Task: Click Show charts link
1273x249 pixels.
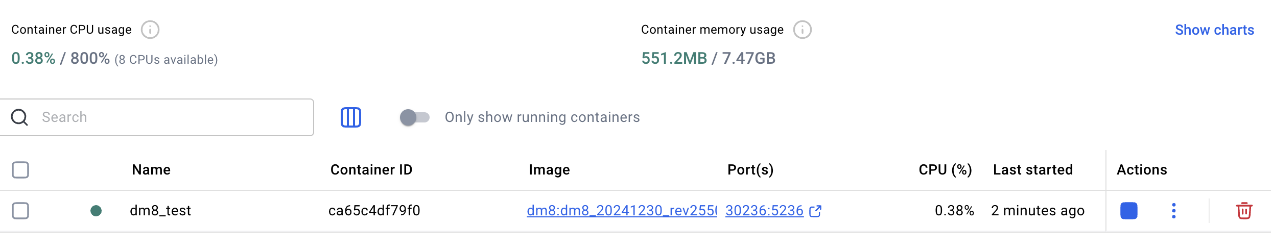Action: (x=1214, y=30)
